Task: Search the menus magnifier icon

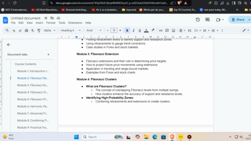Action: coord(7,31)
